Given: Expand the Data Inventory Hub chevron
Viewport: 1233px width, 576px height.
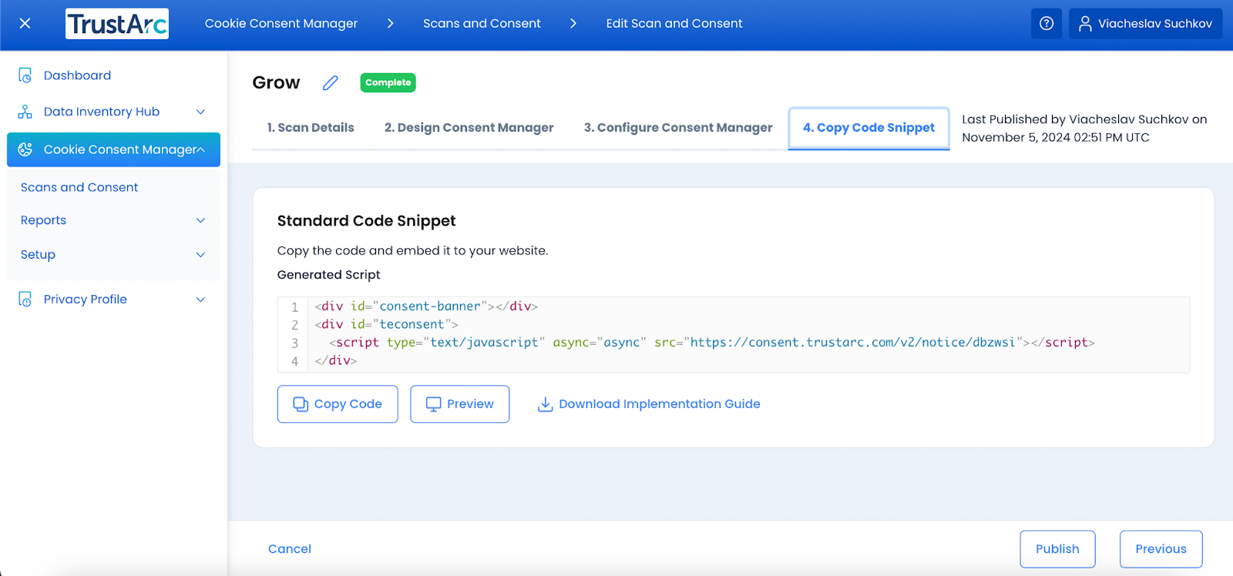Looking at the screenshot, I should tap(200, 112).
